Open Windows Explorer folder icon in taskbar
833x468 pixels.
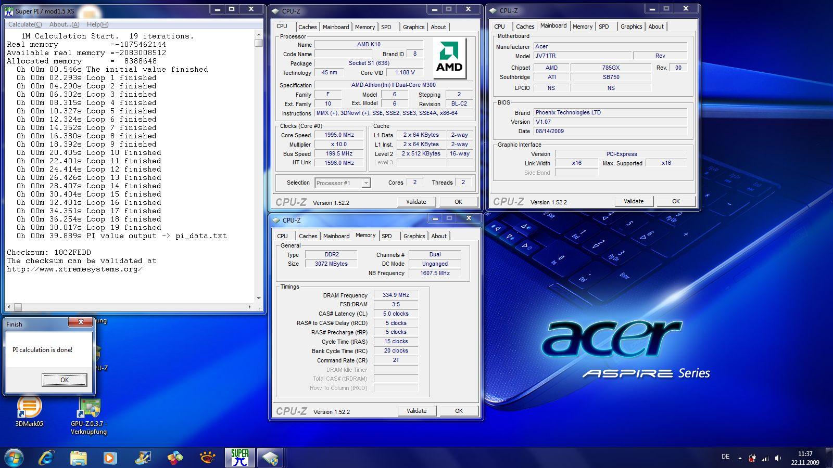pyautogui.click(x=79, y=458)
